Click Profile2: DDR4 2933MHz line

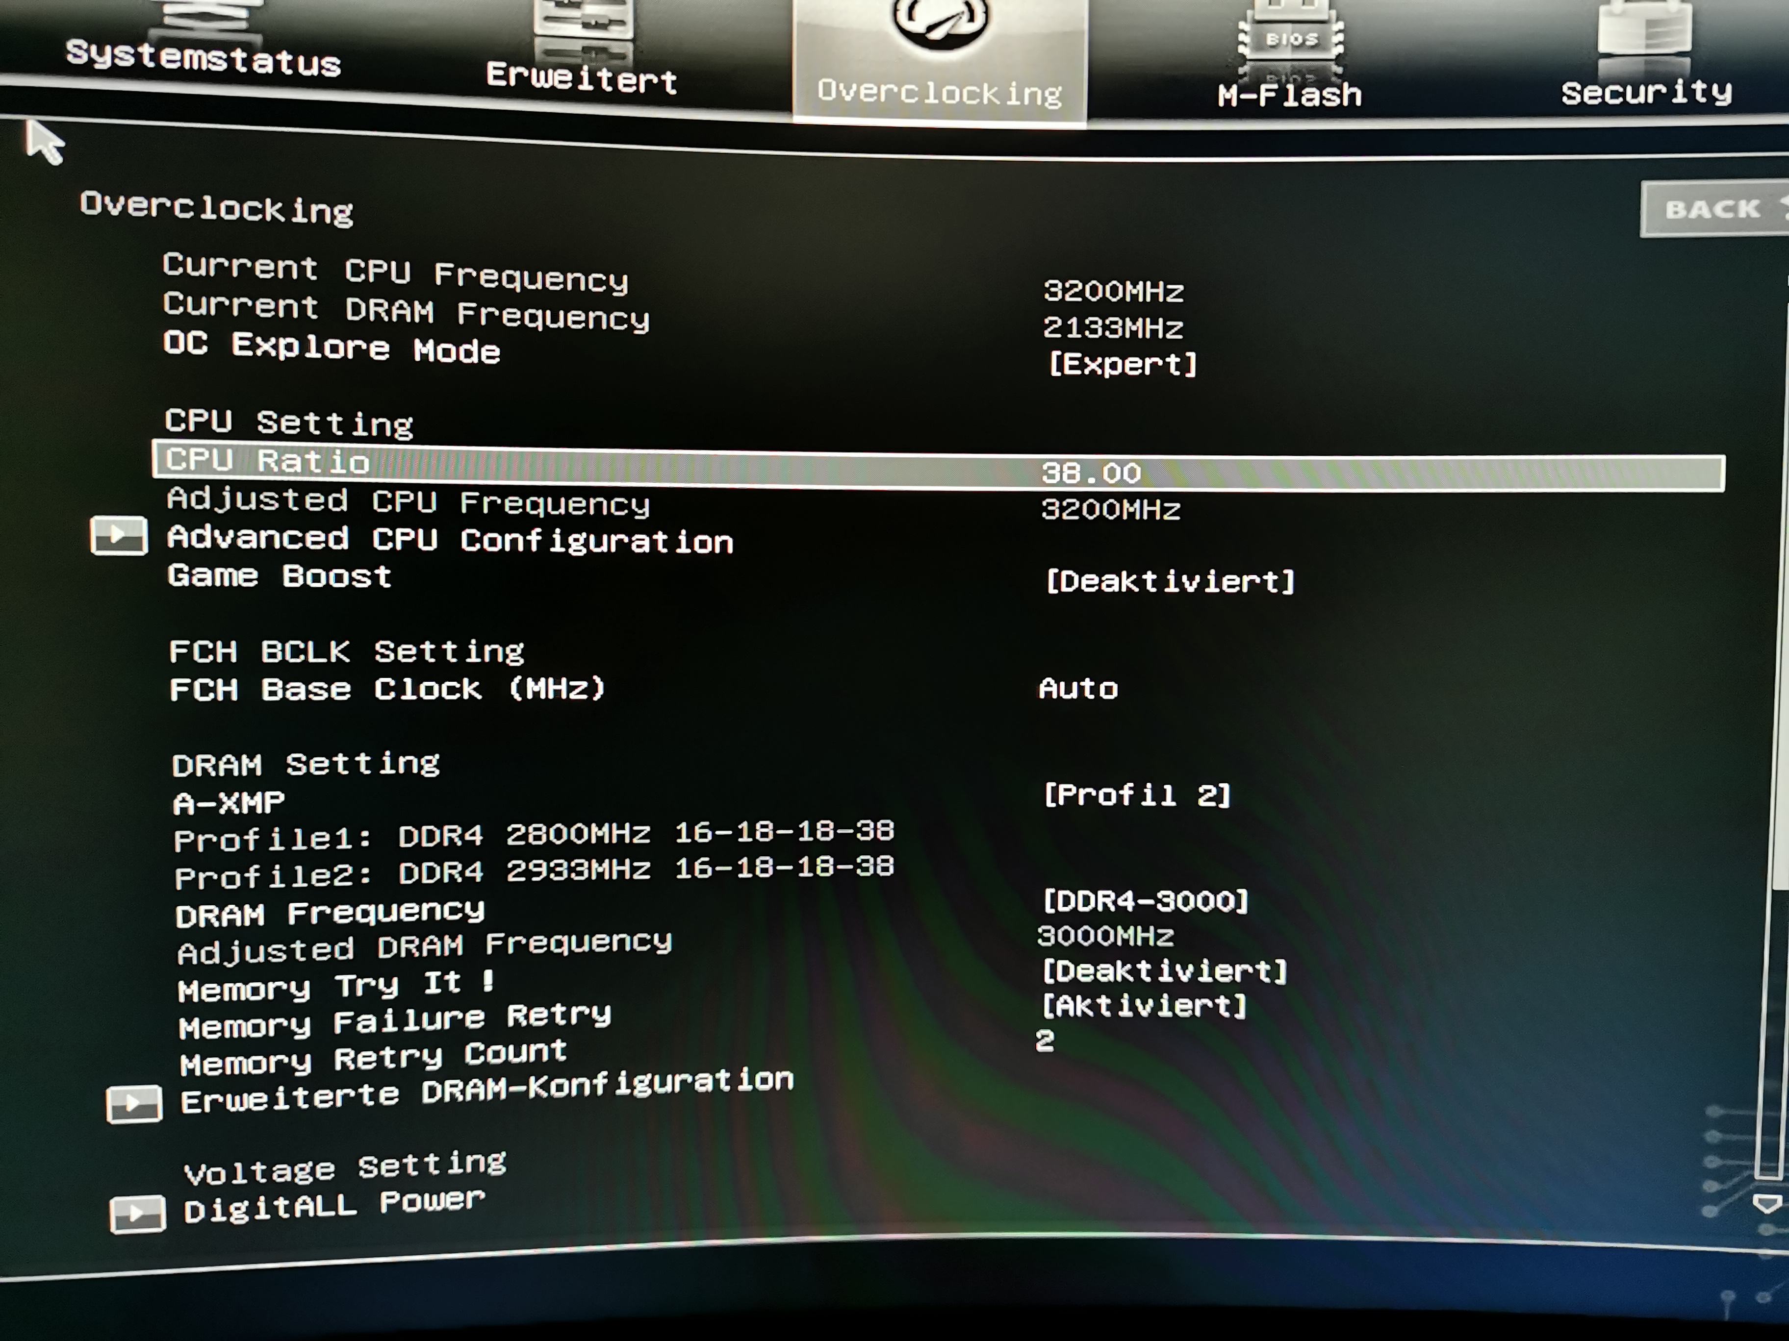click(x=534, y=872)
